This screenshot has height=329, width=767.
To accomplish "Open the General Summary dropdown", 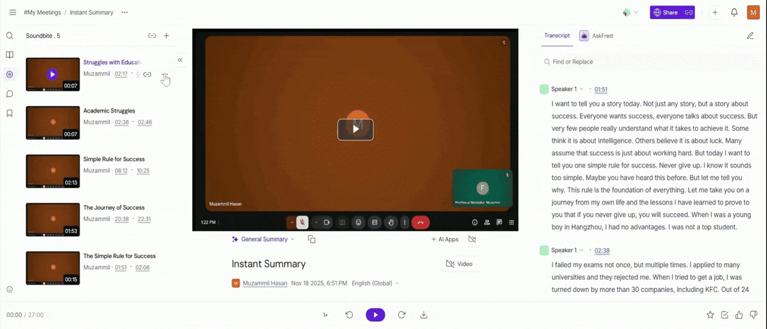I will [263, 239].
